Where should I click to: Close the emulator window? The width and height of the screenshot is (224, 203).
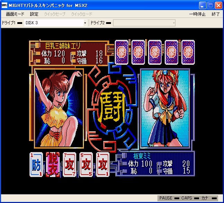[x=218, y=6]
